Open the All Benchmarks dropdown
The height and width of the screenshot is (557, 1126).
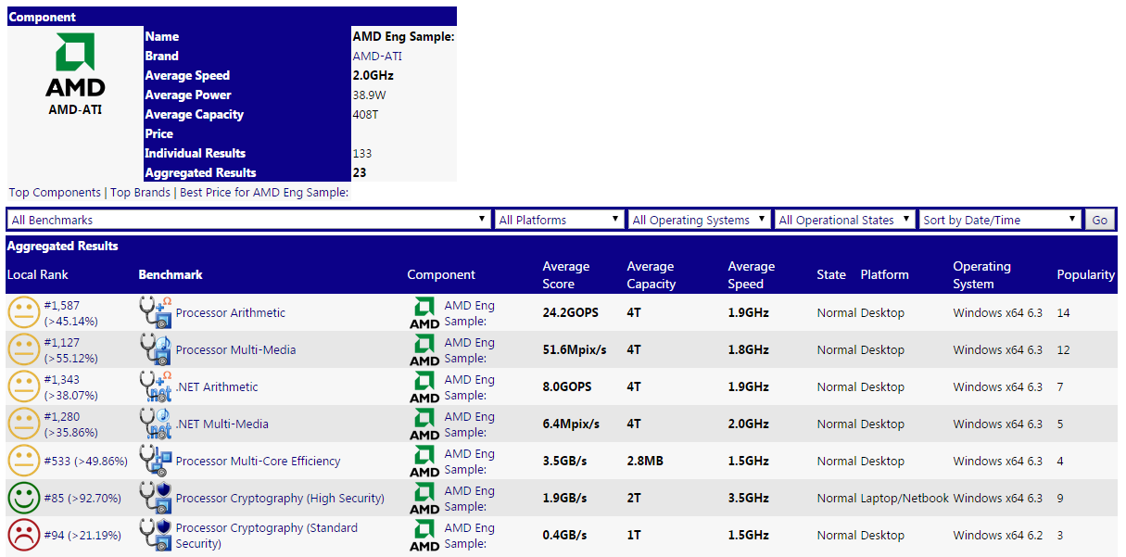[x=248, y=220]
